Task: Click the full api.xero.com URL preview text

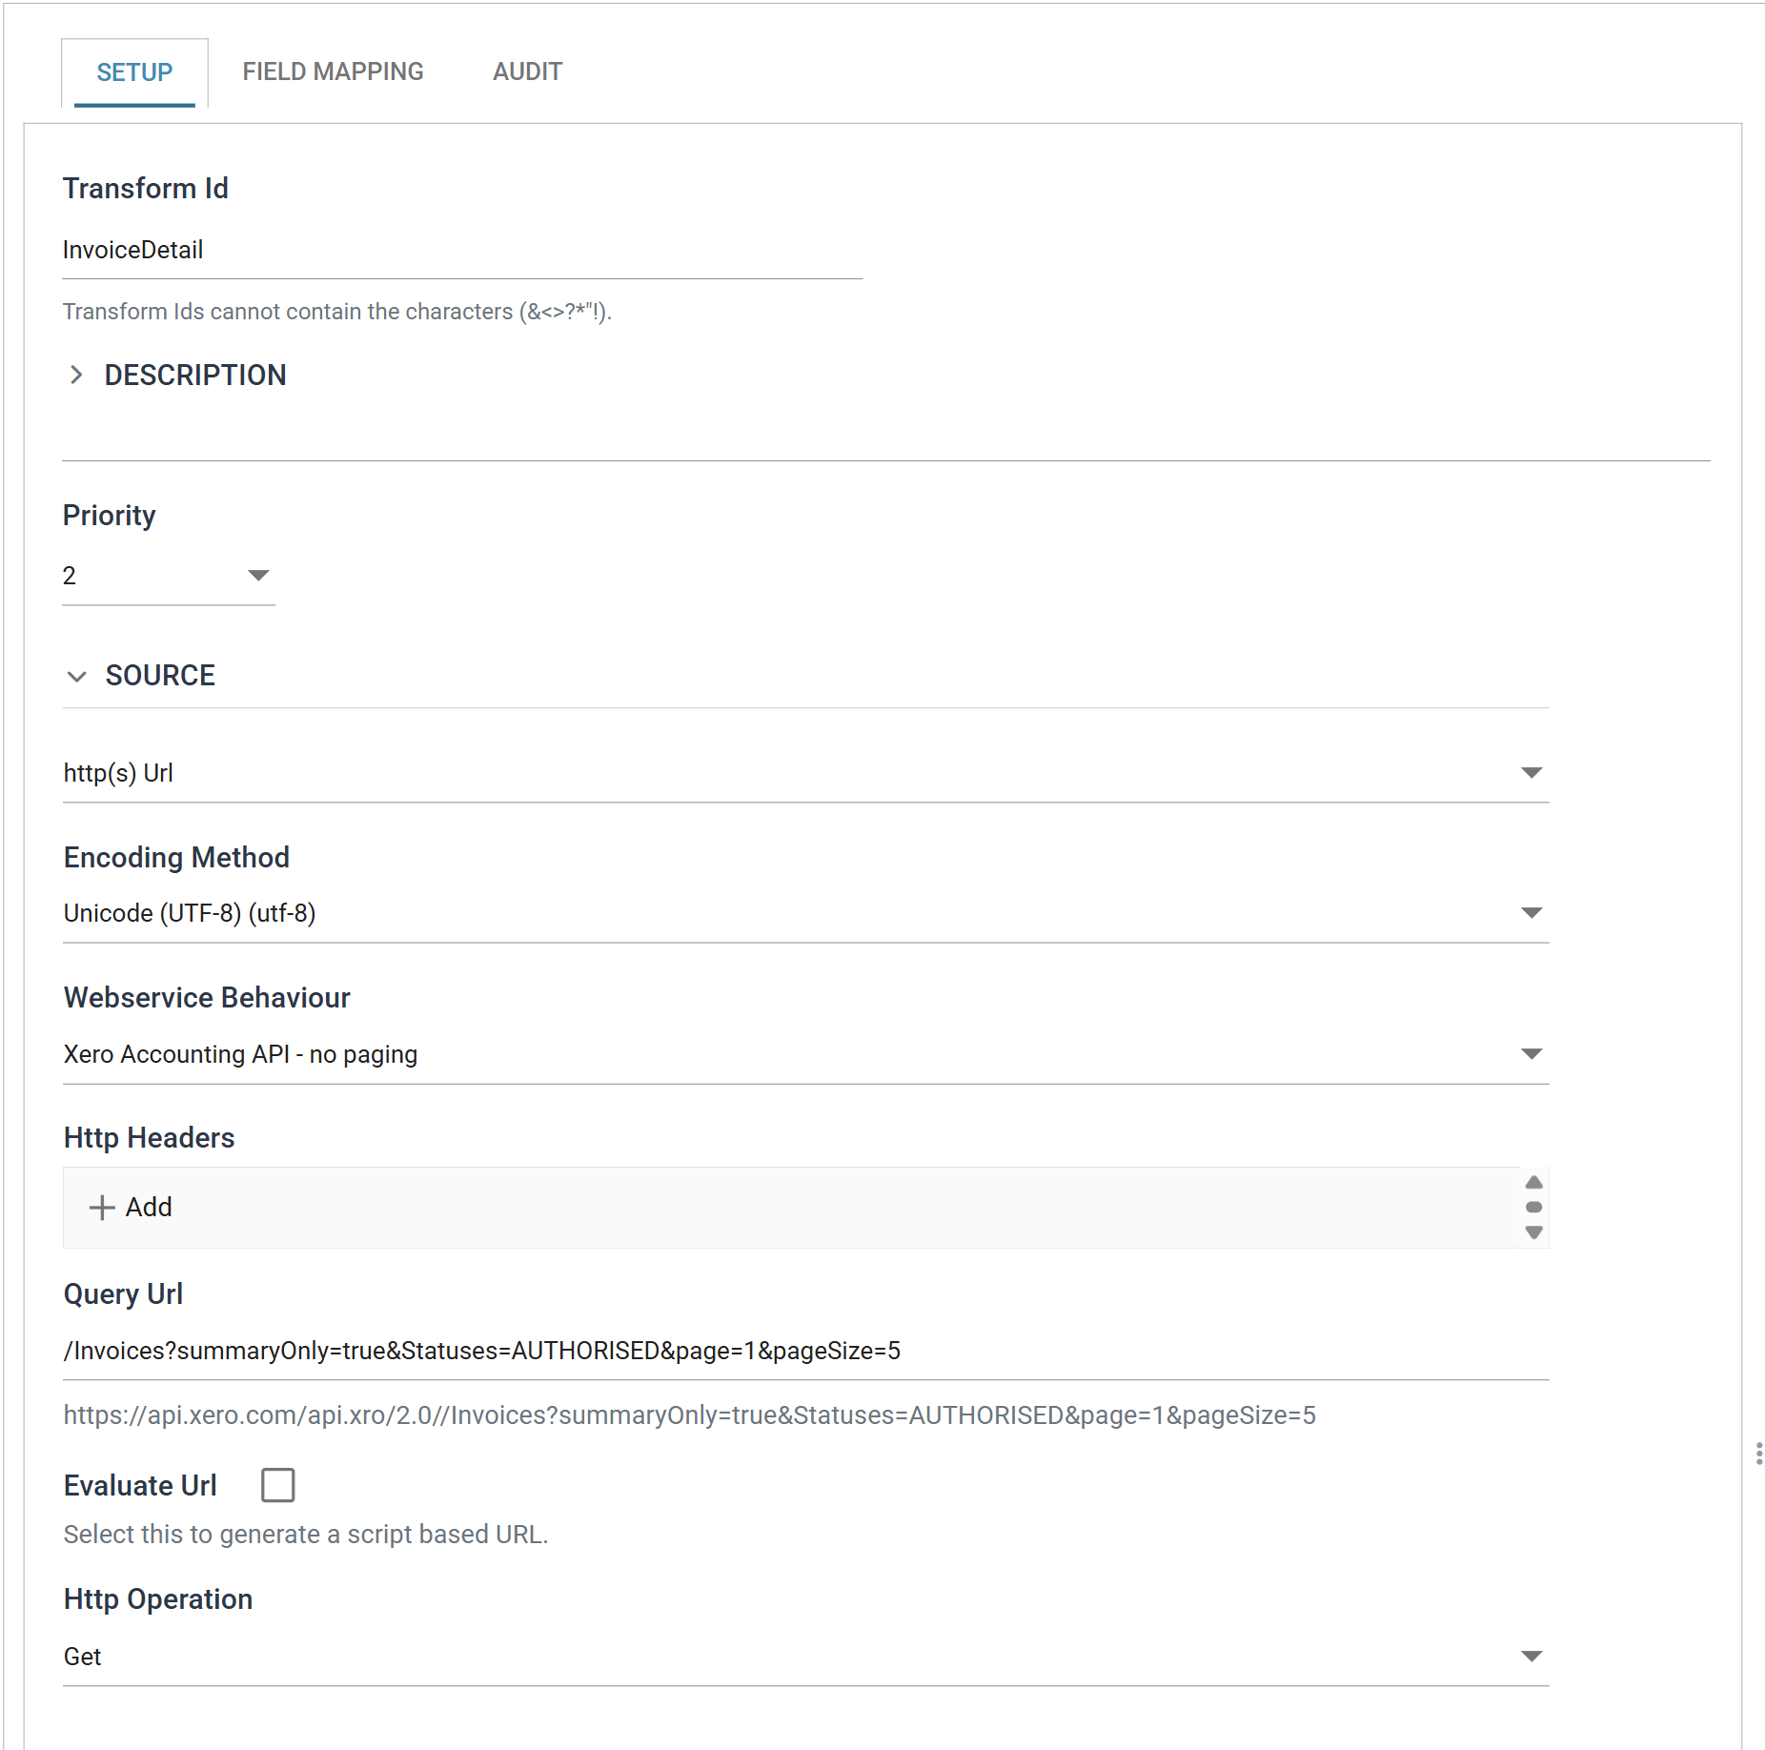Action: [689, 1415]
